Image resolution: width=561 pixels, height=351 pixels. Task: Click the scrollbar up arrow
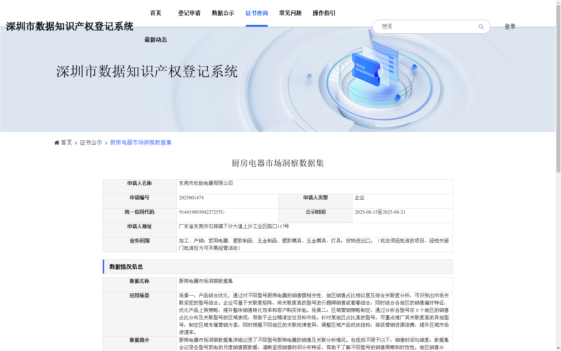[x=558, y=2]
